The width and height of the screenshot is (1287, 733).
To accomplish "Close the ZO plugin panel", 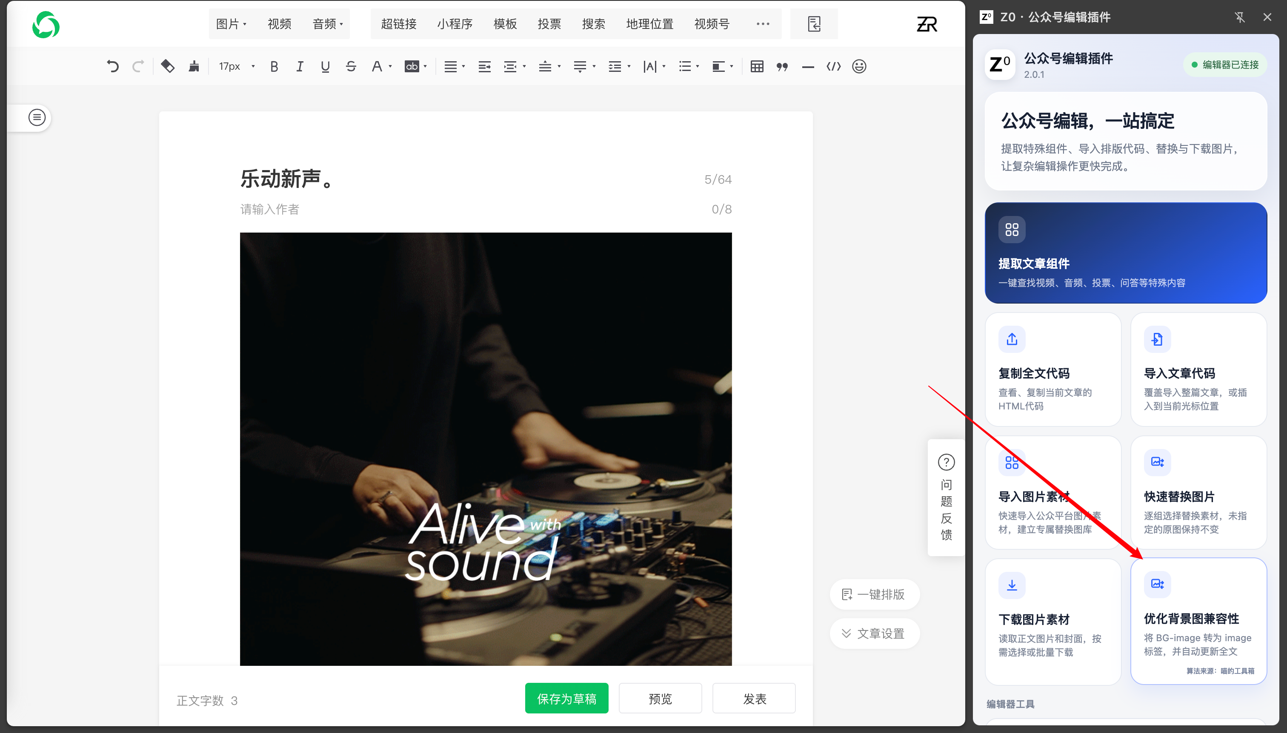I will tap(1267, 17).
